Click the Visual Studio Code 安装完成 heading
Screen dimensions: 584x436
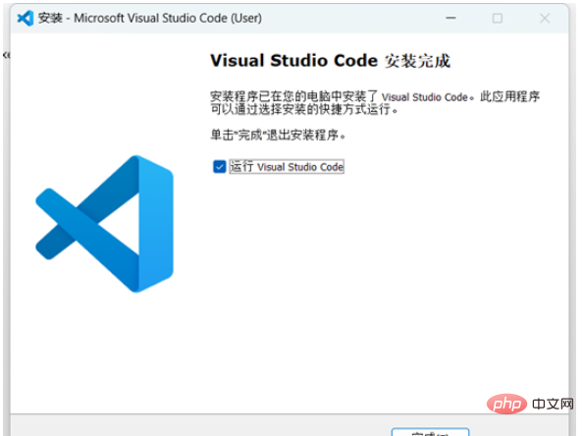331,60
